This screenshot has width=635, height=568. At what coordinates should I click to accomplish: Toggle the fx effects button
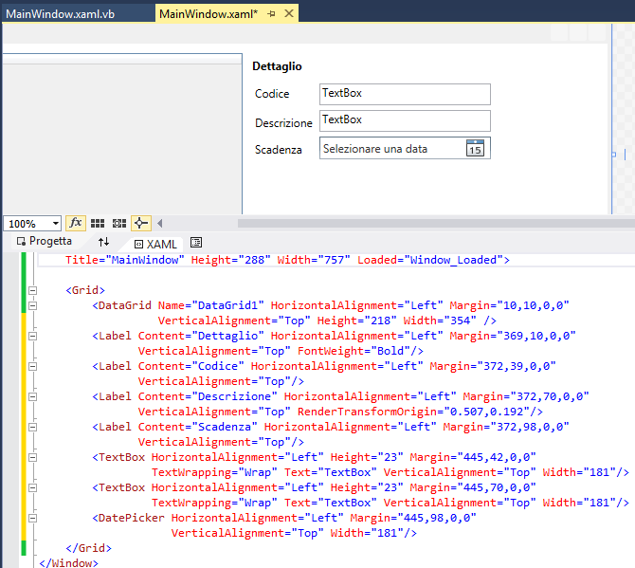click(76, 223)
